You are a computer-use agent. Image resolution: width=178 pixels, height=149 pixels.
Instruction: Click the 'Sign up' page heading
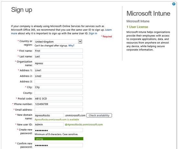(22, 10)
